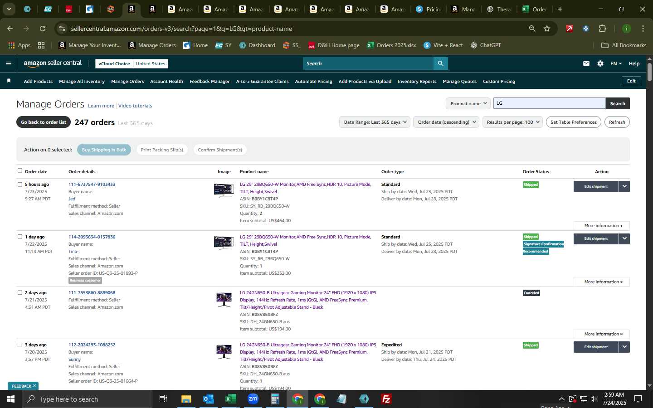Click the page vertical scrollbar thumb
Image resolution: width=653 pixels, height=408 pixels.
[x=649, y=72]
